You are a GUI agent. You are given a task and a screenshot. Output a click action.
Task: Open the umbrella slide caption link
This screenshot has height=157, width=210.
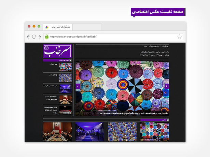pyautogui.click(x=132, y=113)
